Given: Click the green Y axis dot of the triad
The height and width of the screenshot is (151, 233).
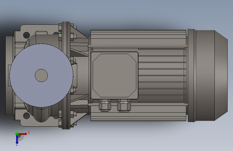Looking at the screenshot, I should (x=17, y=134).
